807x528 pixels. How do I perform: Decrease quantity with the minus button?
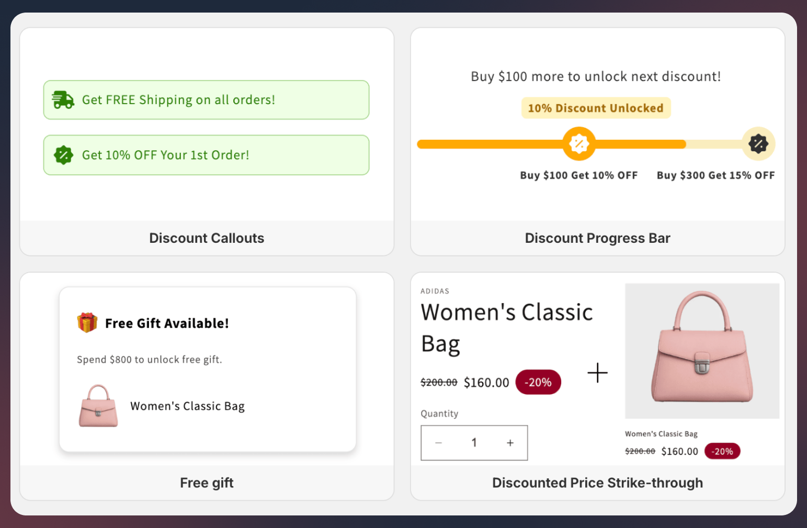pyautogui.click(x=439, y=443)
